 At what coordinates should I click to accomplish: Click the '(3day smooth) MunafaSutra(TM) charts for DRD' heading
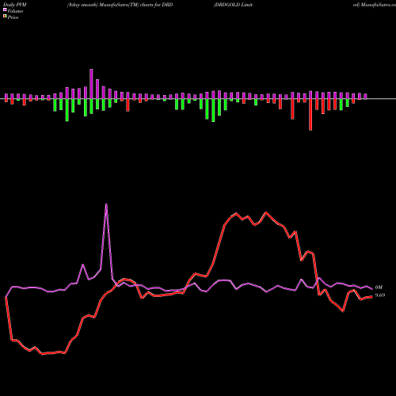tap(120, 5)
